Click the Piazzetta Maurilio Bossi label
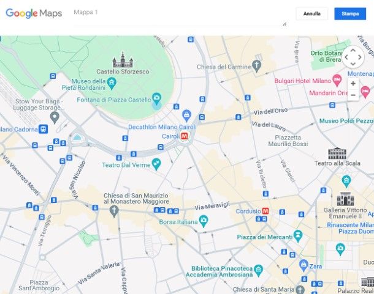The width and height of the screenshot is (374, 294). [288, 141]
